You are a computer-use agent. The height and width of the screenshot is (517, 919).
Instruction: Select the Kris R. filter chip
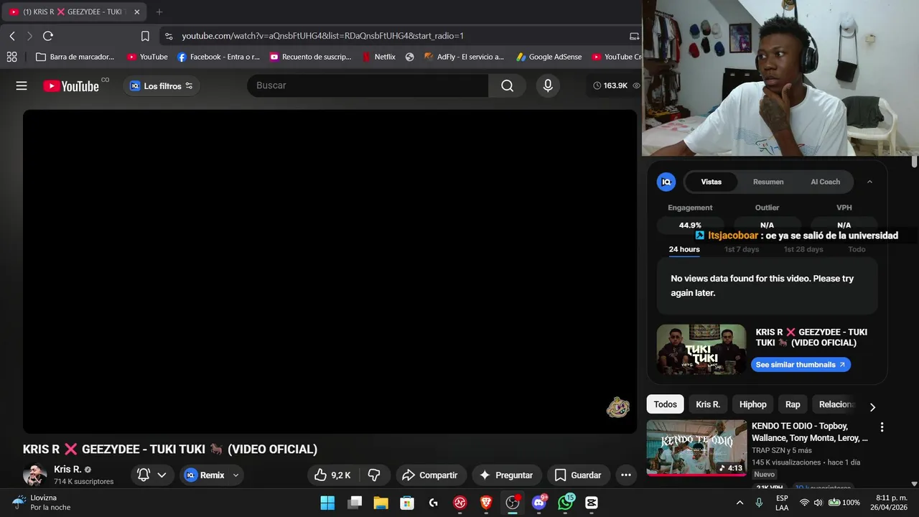(x=708, y=404)
